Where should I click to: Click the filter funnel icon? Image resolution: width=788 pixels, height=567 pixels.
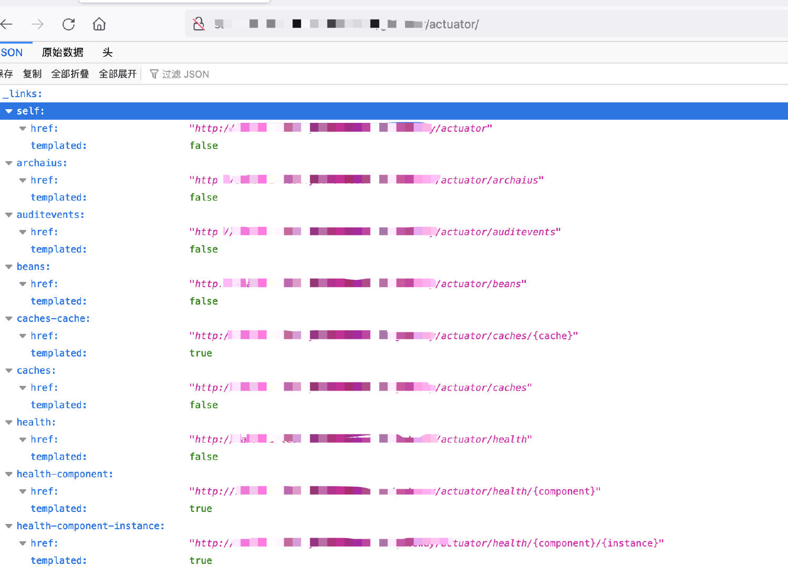pos(154,74)
